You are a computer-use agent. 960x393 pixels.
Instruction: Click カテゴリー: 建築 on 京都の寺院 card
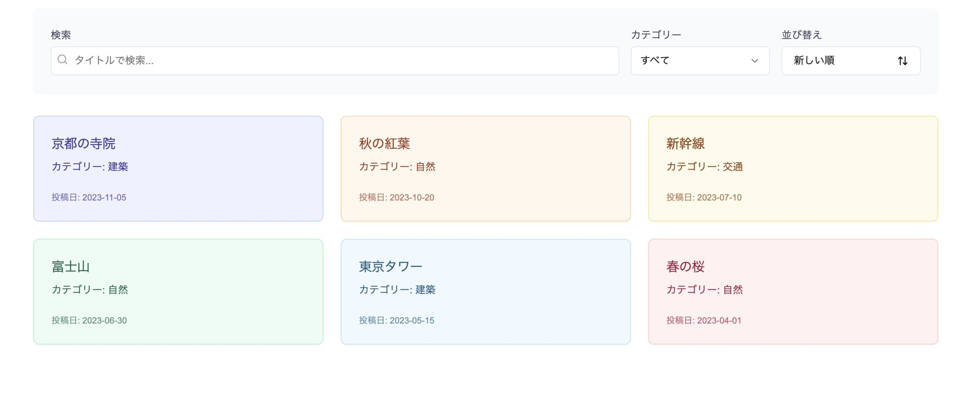[90, 167]
